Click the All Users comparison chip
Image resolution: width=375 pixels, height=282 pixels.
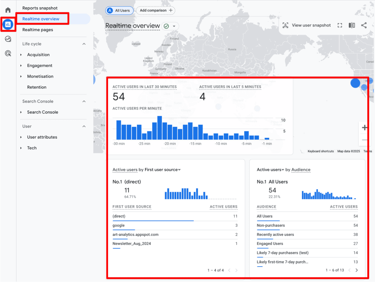tap(119, 11)
